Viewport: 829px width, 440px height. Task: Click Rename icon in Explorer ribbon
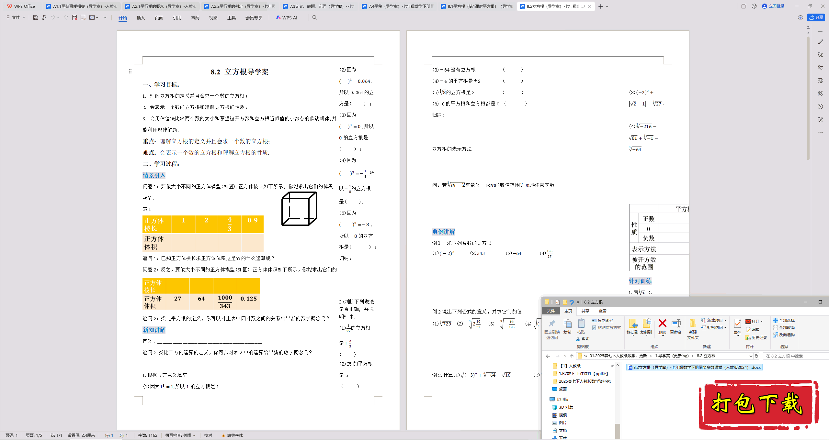pyautogui.click(x=676, y=326)
